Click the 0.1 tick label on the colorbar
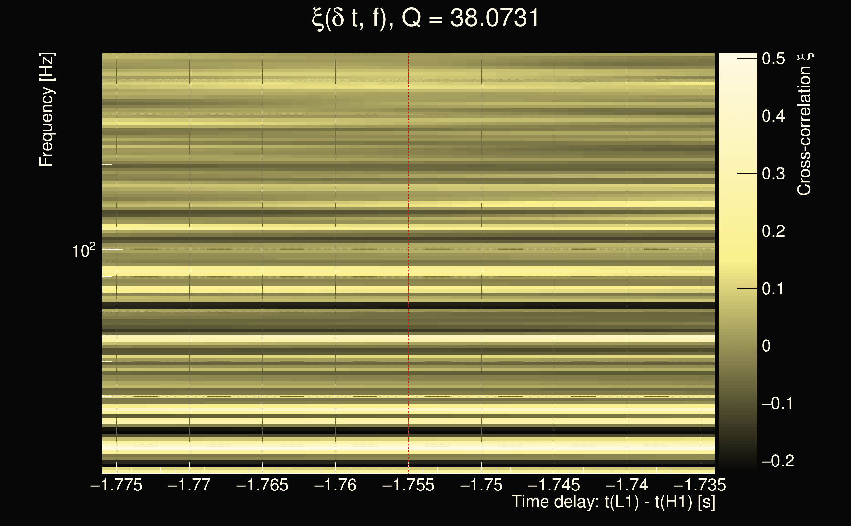 click(x=773, y=289)
